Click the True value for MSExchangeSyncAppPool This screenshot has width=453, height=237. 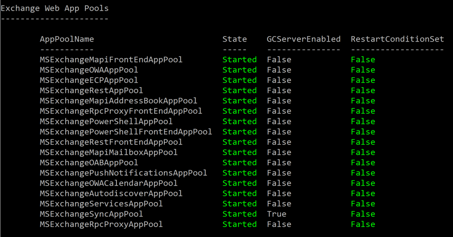(x=276, y=214)
